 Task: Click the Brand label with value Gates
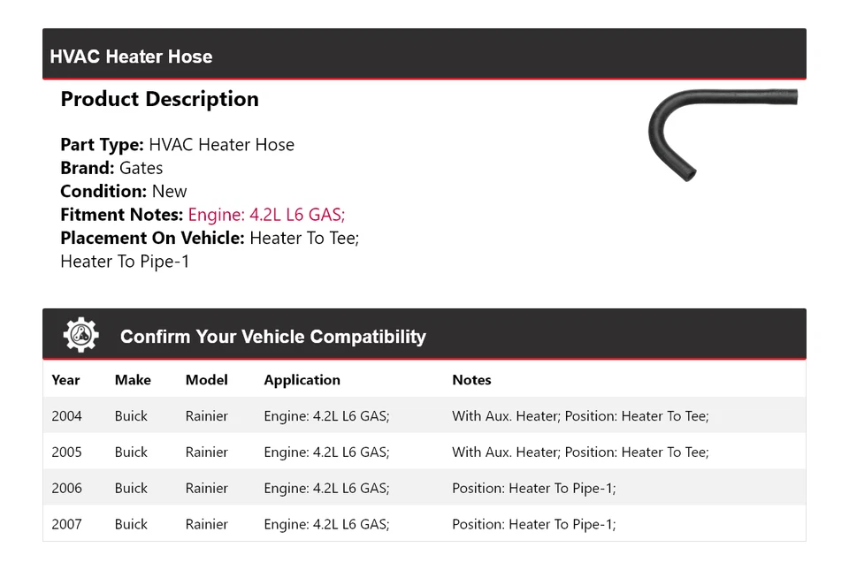pyautogui.click(x=88, y=168)
